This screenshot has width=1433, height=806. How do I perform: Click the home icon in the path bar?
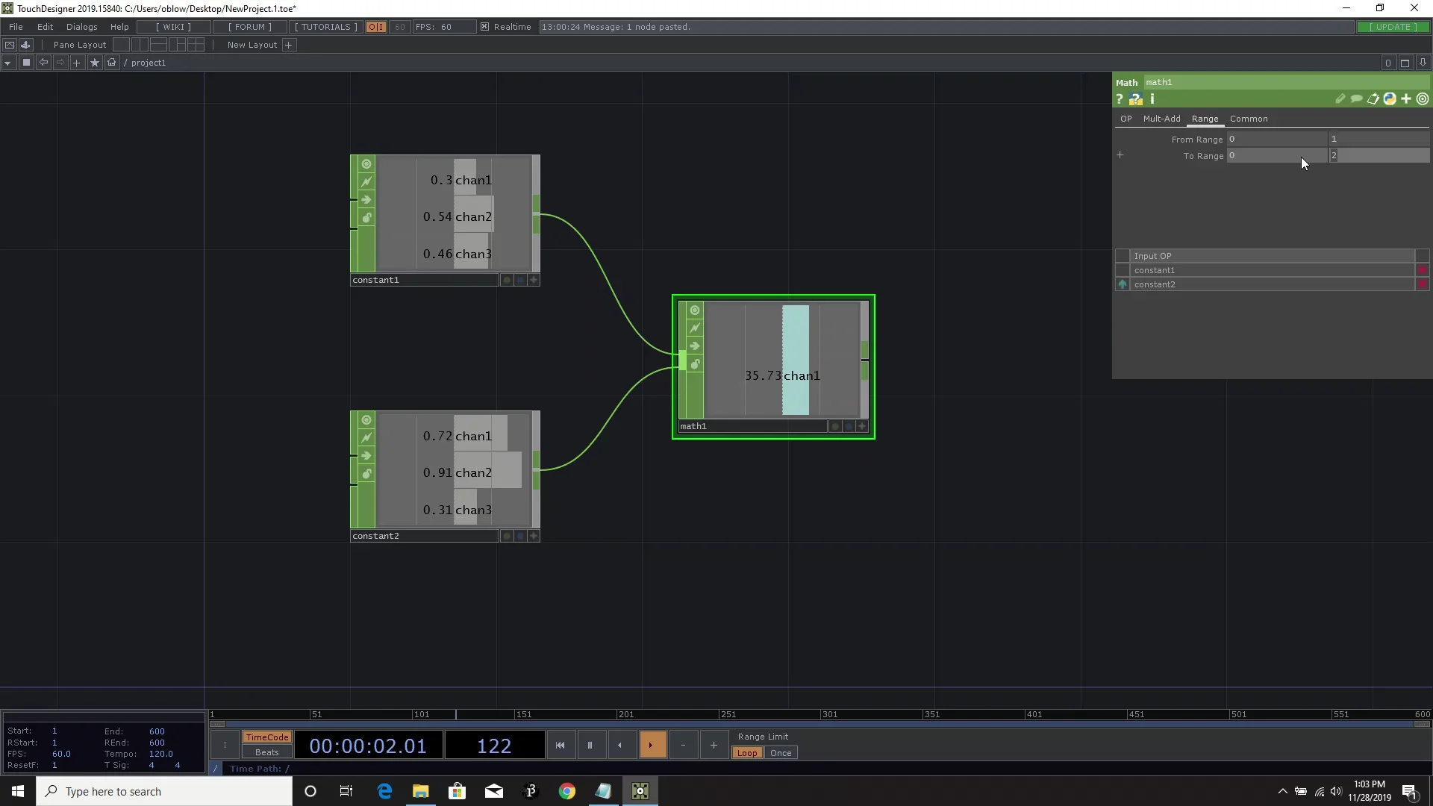pos(111,63)
